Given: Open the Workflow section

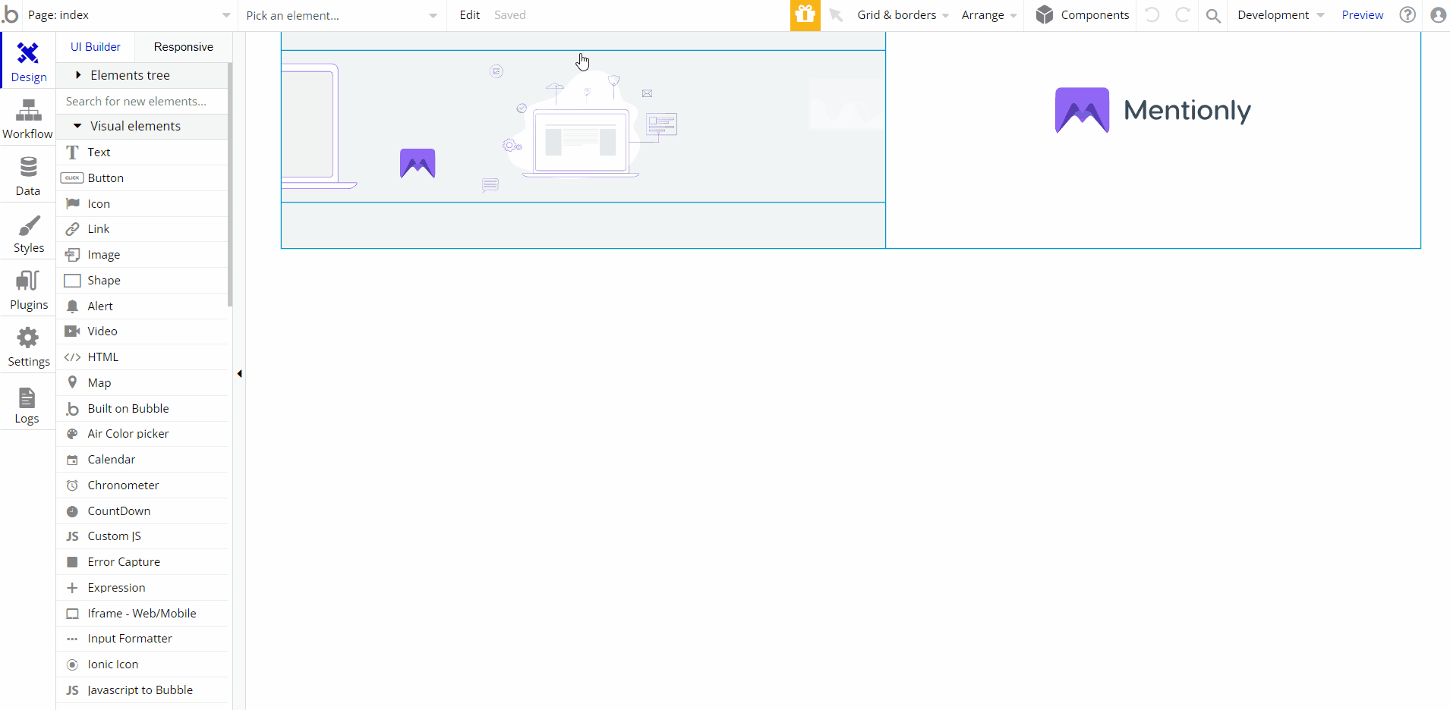Looking at the screenshot, I should [28, 118].
